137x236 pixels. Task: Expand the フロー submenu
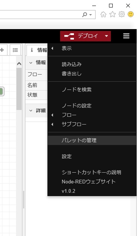coord(92,115)
